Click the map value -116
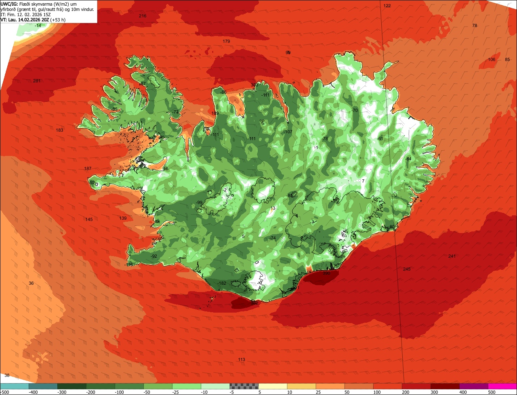 click(x=129, y=265)
